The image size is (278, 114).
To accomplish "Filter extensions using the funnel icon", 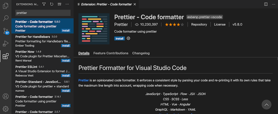I will point(44,4).
